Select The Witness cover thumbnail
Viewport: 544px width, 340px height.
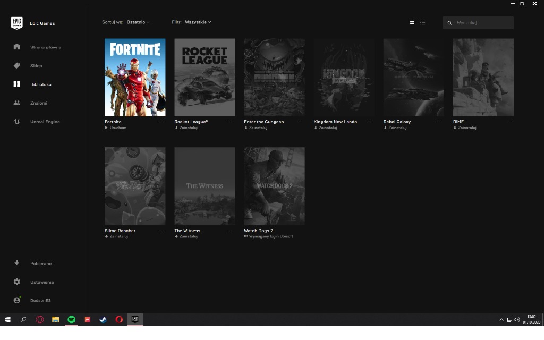pos(205,186)
